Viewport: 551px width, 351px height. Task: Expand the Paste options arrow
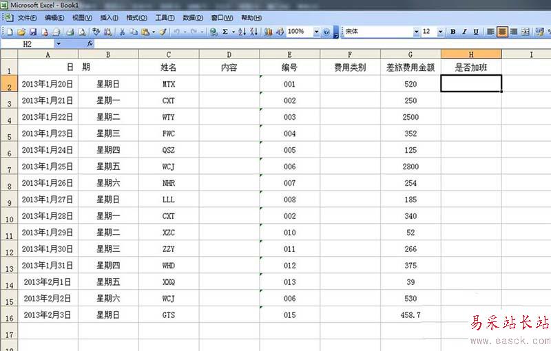coord(154,32)
